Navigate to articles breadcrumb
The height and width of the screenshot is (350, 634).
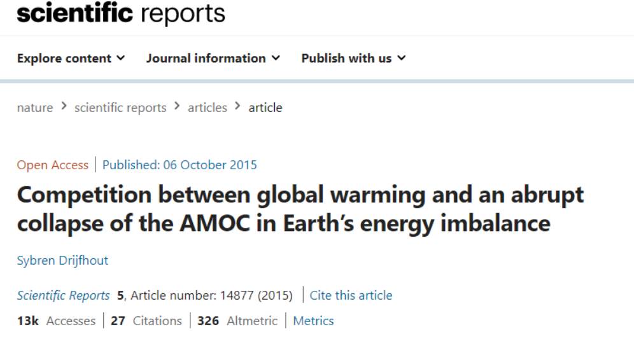(208, 108)
